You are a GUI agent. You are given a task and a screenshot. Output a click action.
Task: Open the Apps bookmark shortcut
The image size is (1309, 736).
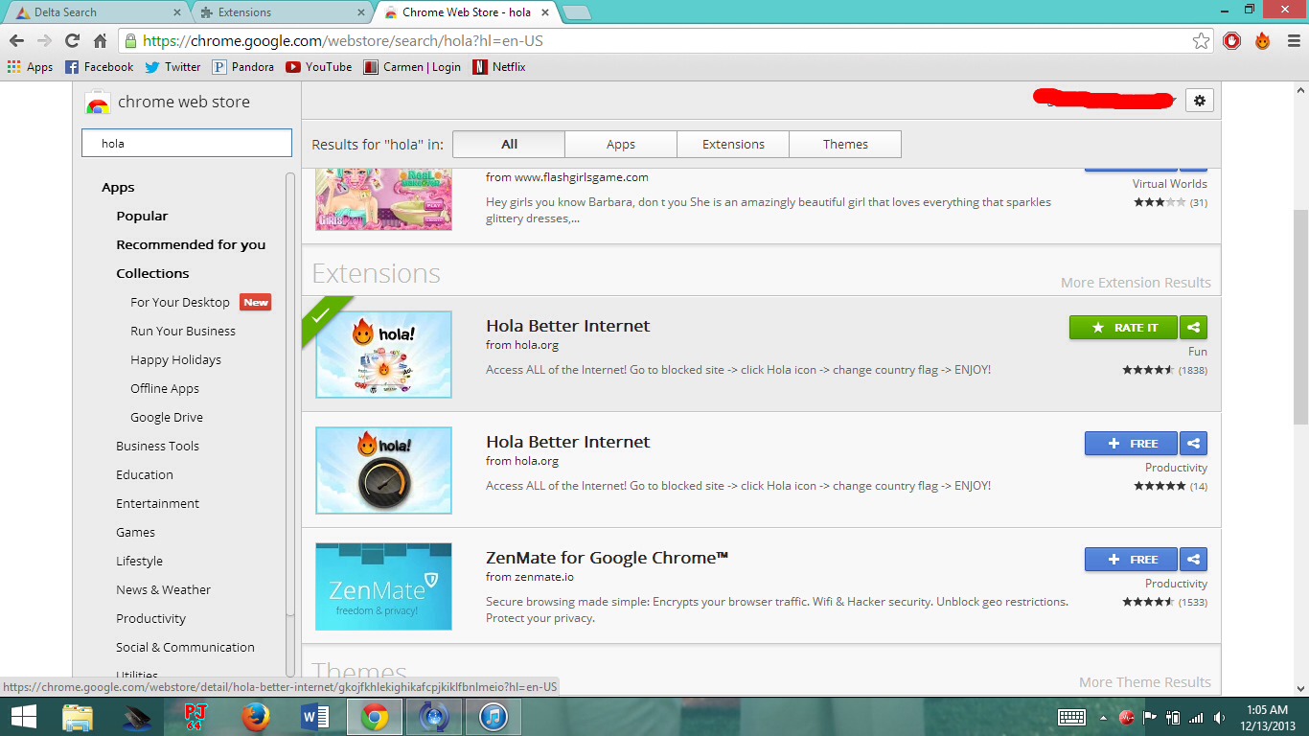tap(30, 67)
